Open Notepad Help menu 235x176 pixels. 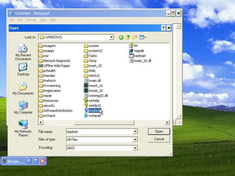click(53, 20)
